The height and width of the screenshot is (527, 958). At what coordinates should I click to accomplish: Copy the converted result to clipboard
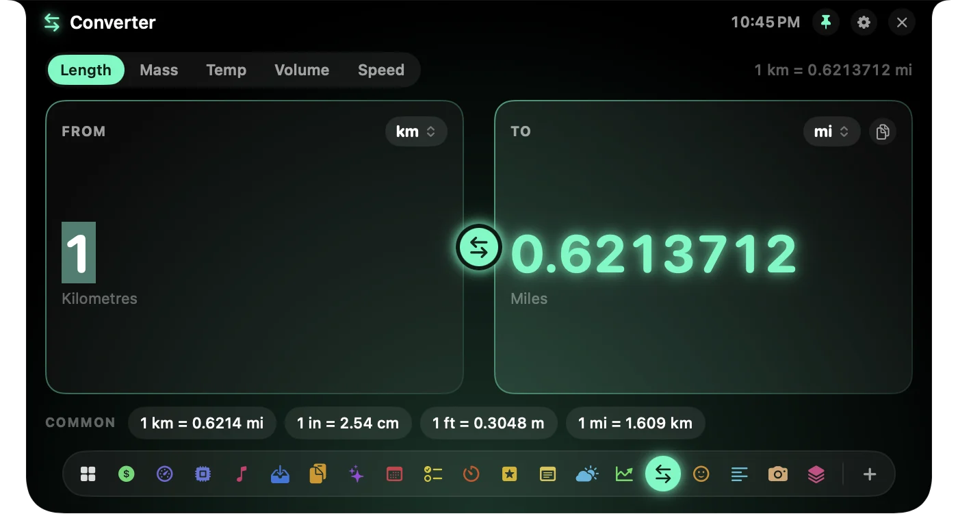(x=883, y=131)
